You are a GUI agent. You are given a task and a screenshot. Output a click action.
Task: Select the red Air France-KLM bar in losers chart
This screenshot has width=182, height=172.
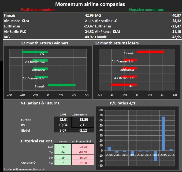[130, 60]
